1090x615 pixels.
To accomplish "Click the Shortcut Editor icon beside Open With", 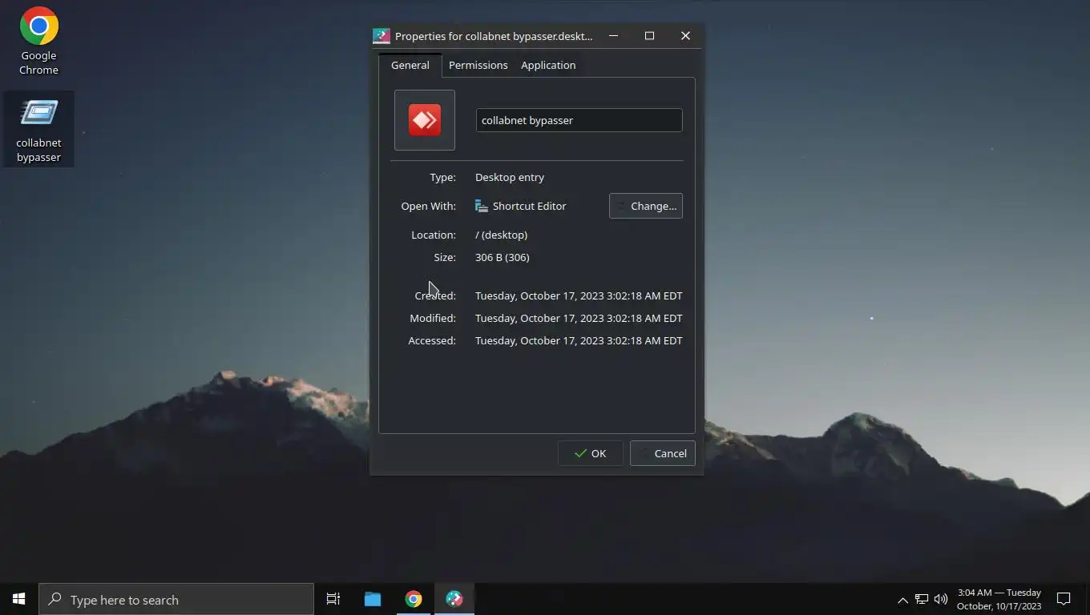I will tap(482, 206).
